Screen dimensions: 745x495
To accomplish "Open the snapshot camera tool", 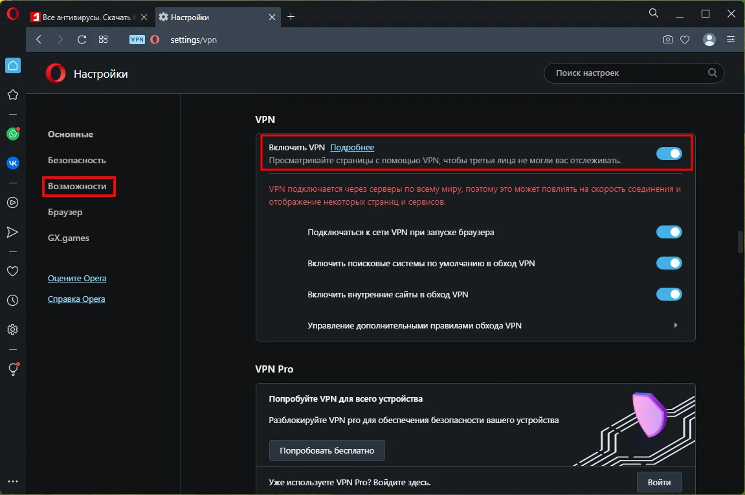I will [x=668, y=40].
